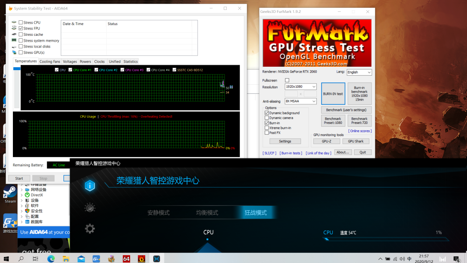
Task: Open FurMark Online scores link
Action: pyautogui.click(x=360, y=131)
